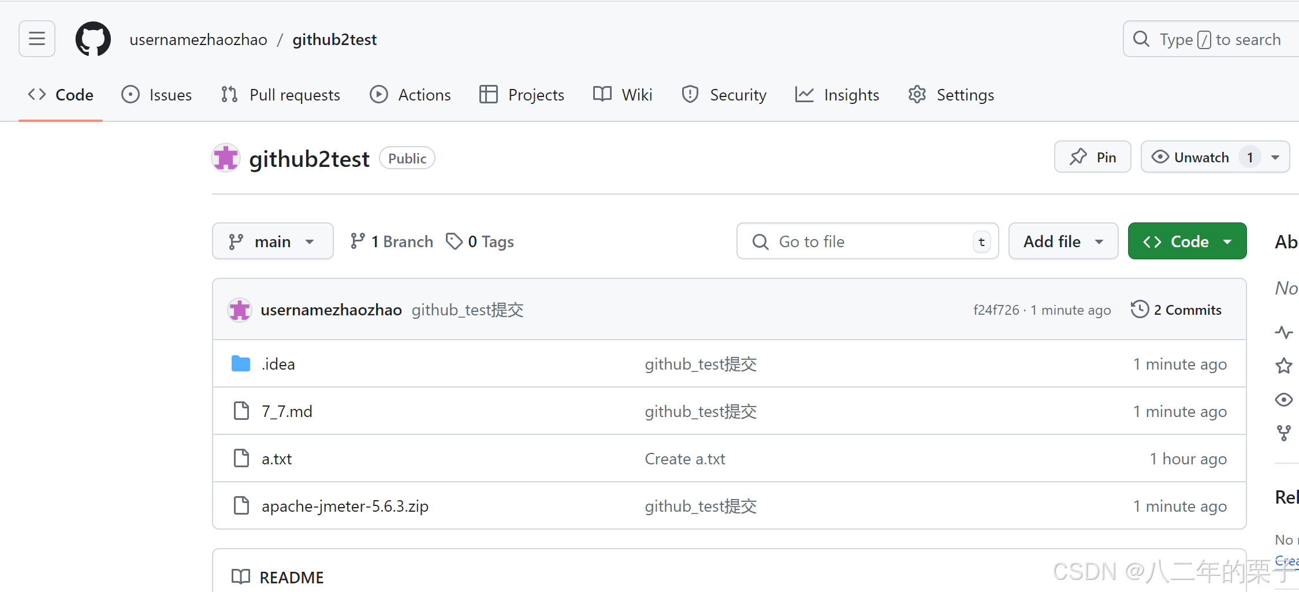Viewport: 1299px width, 592px height.
Task: Click the latest commit message github_test提交 in header
Action: click(467, 310)
